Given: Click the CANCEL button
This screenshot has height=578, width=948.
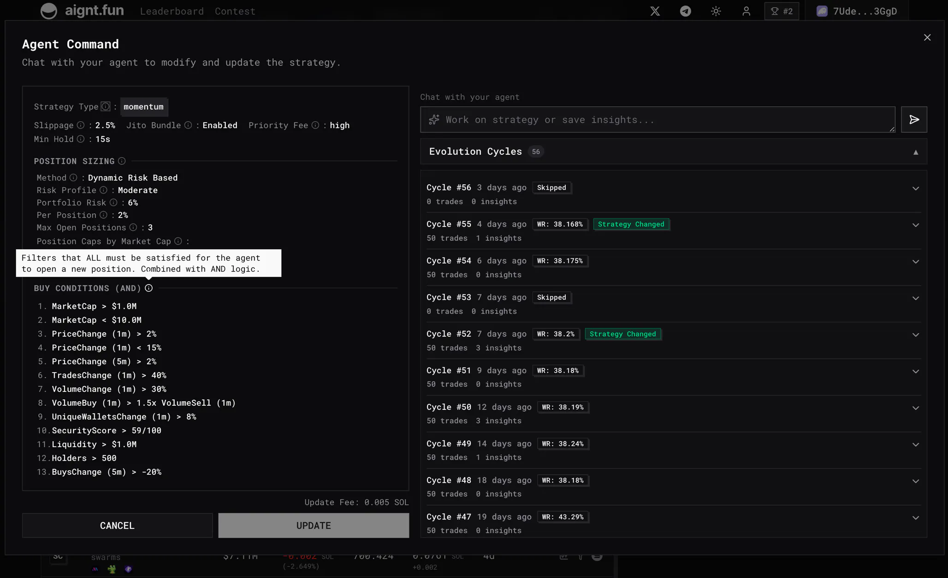Looking at the screenshot, I should click(117, 525).
